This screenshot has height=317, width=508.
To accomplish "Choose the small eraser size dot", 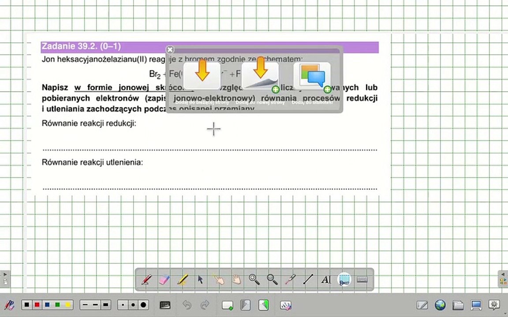I will pos(123,305).
